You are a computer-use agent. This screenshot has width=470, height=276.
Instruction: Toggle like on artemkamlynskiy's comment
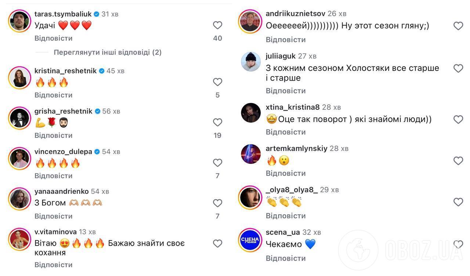pyautogui.click(x=458, y=161)
